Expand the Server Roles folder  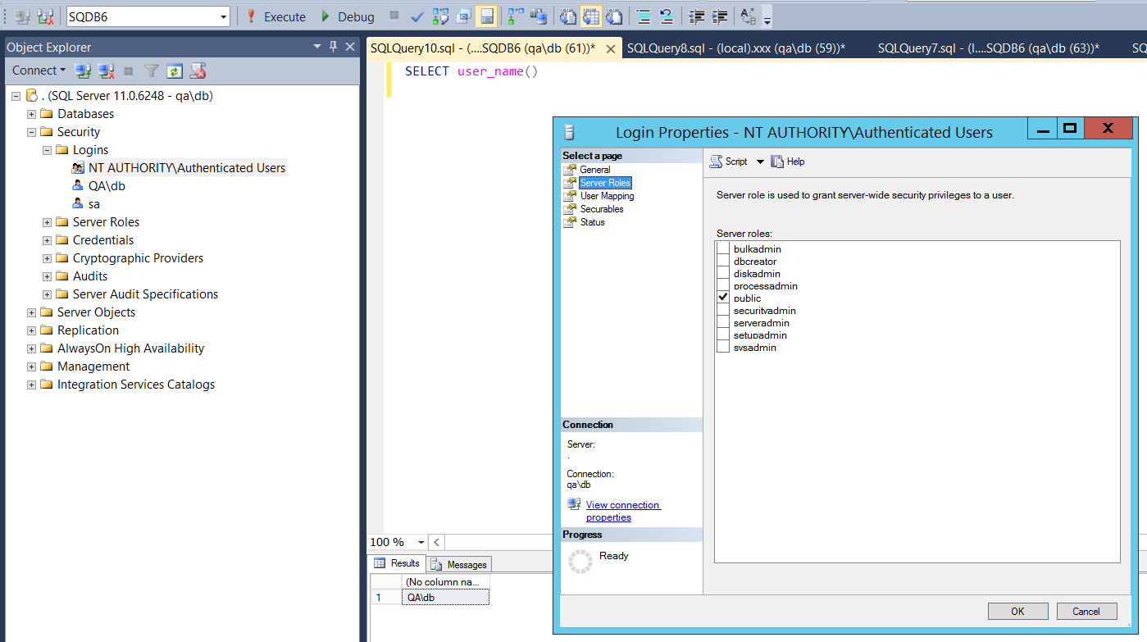48,222
